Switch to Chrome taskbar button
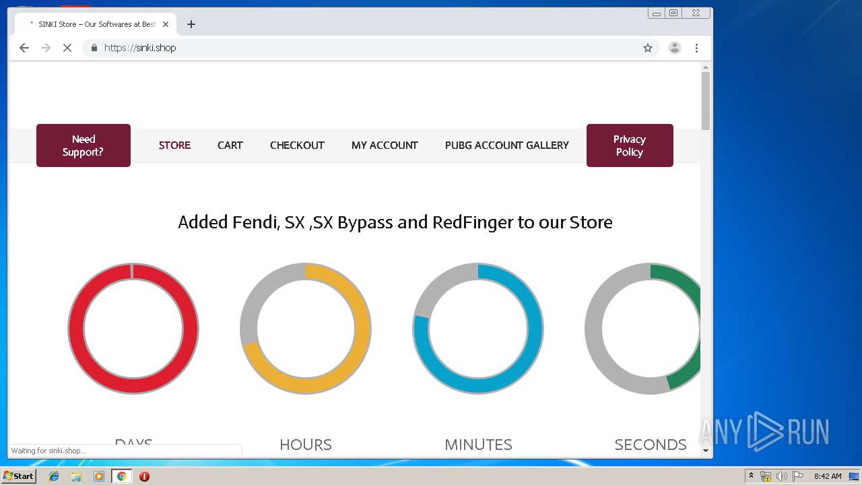The image size is (862, 485). coord(121,476)
